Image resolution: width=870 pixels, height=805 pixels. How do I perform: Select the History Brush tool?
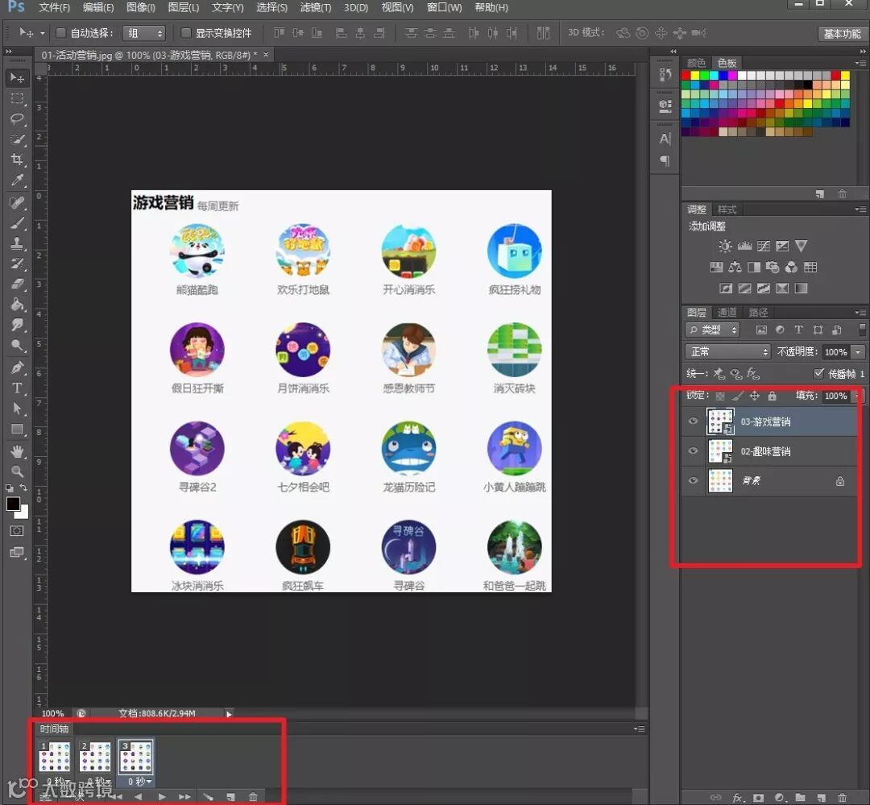pos(17,263)
